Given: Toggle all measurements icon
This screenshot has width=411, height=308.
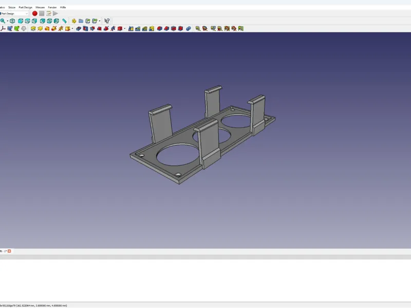Looking at the screenshot, I should [x=227, y=29].
